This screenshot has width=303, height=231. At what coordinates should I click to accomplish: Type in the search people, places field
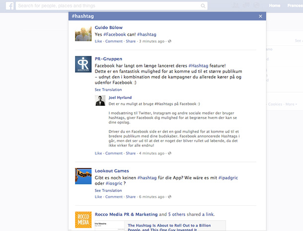(109, 6)
